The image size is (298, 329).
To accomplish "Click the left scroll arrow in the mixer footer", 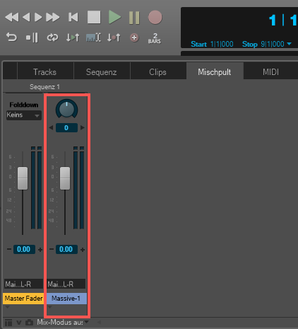I will [99, 322].
